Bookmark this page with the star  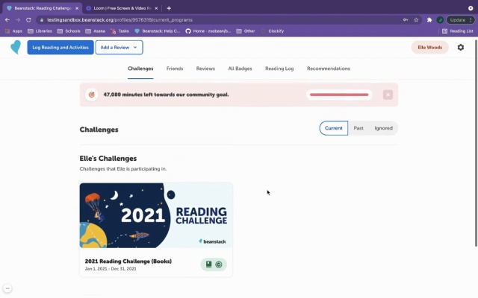click(416, 20)
